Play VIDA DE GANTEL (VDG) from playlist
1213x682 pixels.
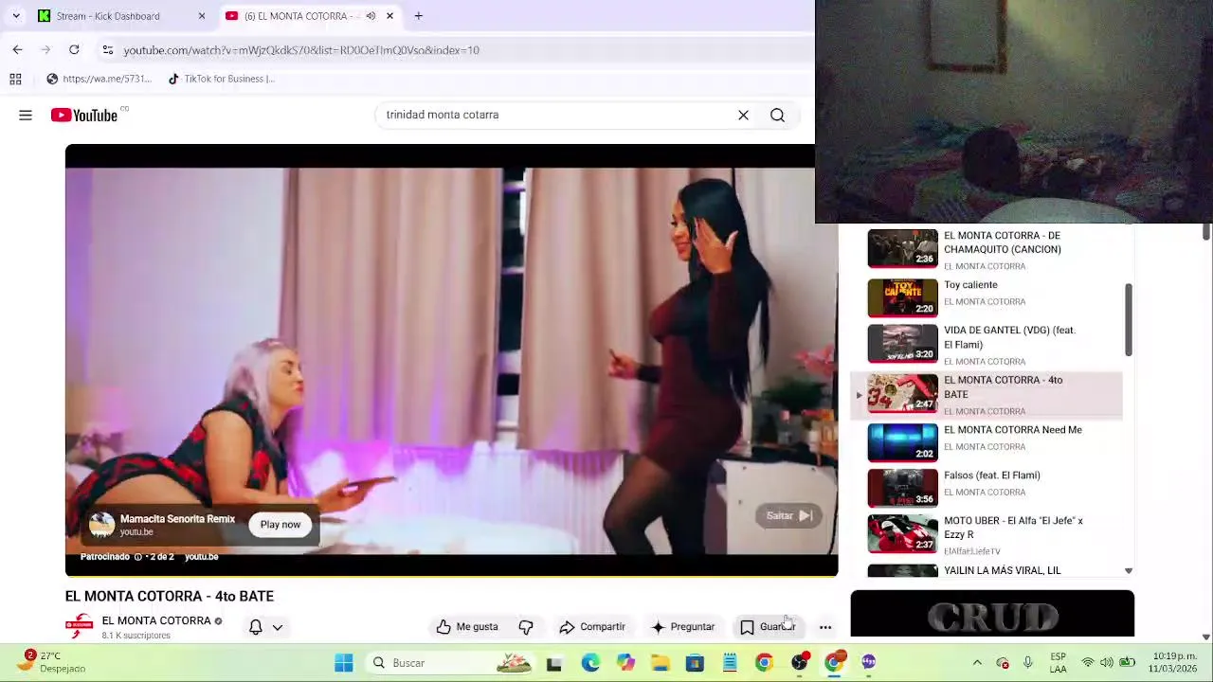click(x=986, y=345)
